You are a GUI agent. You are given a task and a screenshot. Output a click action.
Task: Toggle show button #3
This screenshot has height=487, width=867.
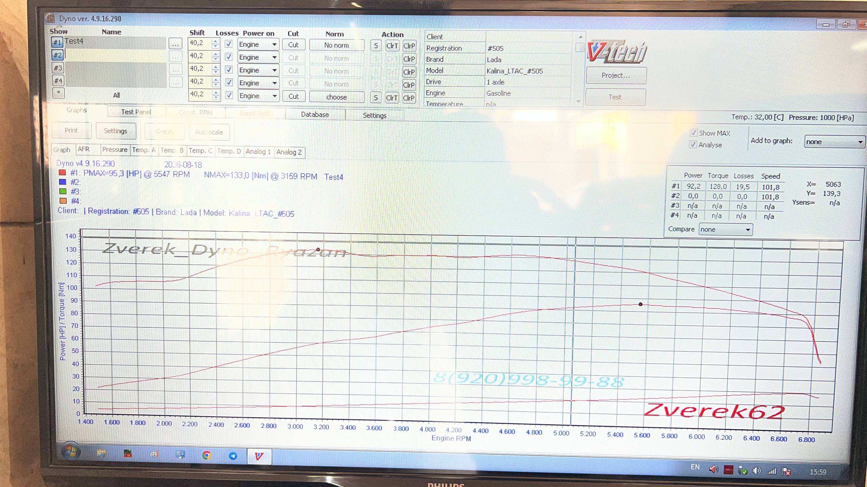pyautogui.click(x=58, y=68)
